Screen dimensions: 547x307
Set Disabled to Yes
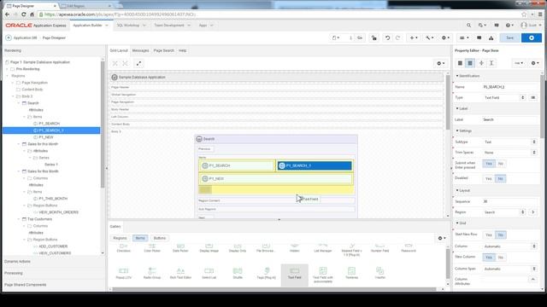point(489,178)
